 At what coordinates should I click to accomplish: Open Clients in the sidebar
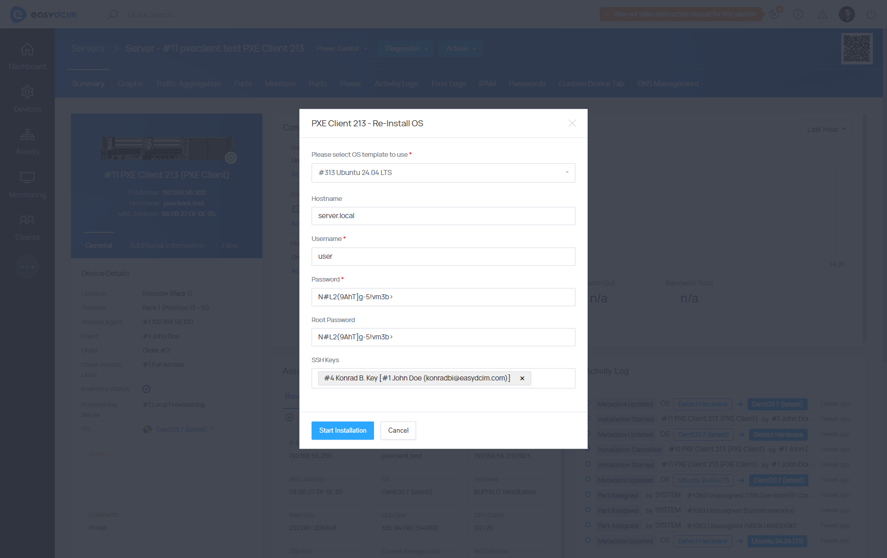(27, 227)
